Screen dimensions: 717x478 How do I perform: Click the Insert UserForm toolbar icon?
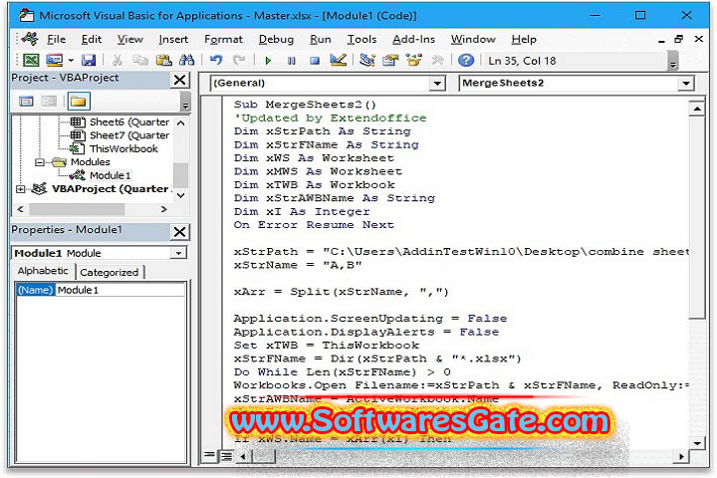55,61
